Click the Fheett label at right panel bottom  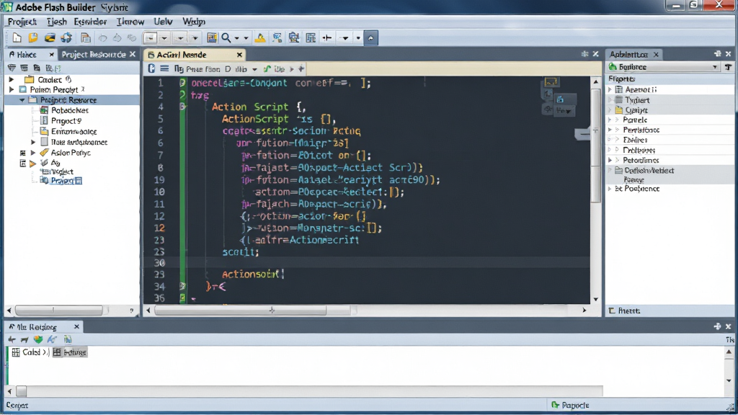628,311
